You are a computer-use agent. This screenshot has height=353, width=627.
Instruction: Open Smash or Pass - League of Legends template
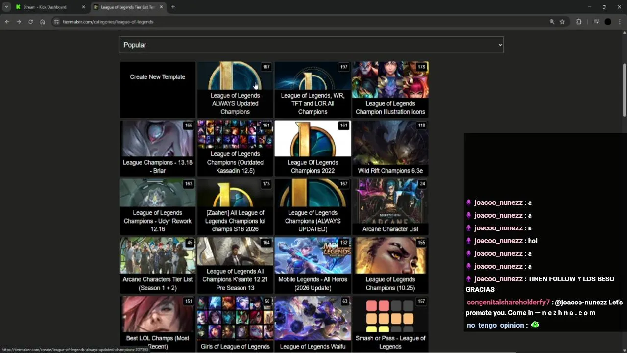(390, 324)
